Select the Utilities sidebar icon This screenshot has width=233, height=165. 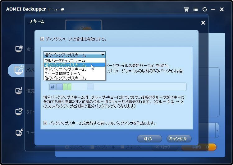click(19, 132)
